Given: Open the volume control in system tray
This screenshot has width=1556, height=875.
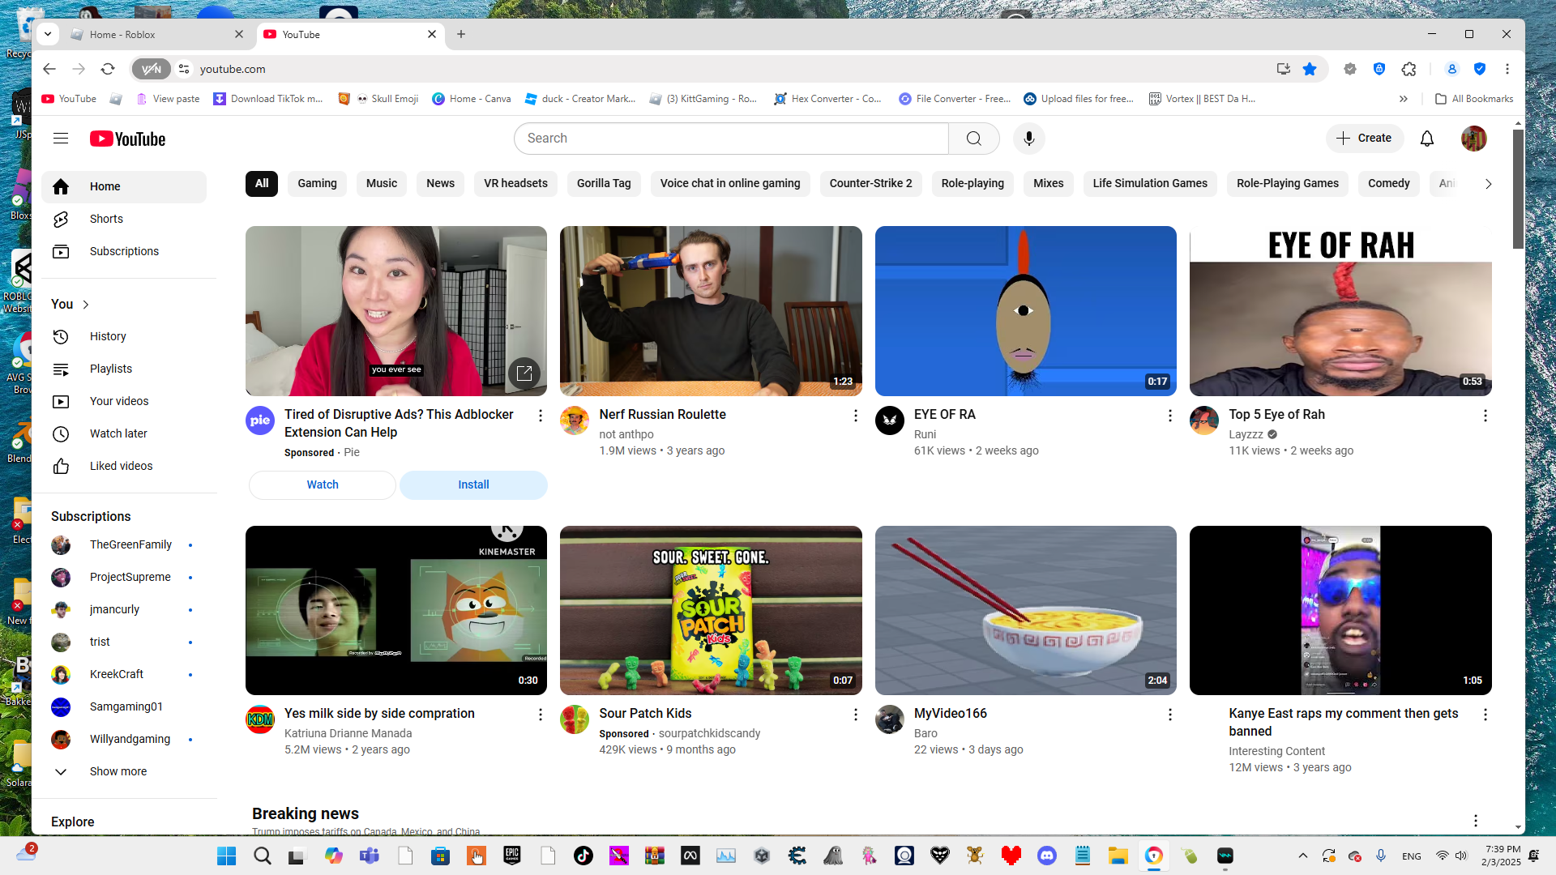Looking at the screenshot, I should tap(1460, 856).
